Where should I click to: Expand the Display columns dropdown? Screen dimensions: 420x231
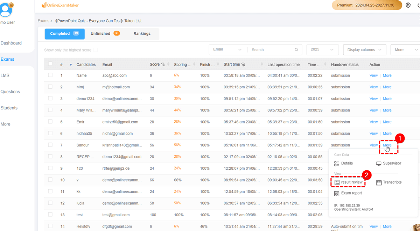[x=364, y=50]
